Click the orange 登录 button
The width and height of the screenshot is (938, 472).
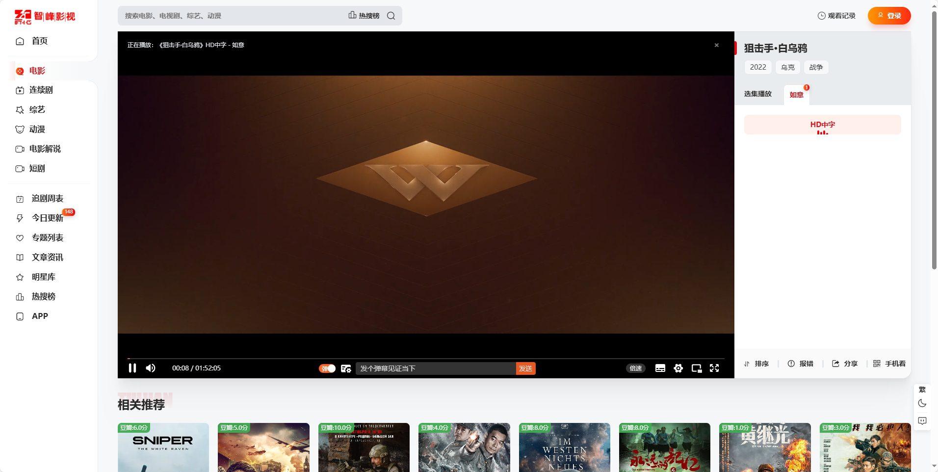coord(889,16)
